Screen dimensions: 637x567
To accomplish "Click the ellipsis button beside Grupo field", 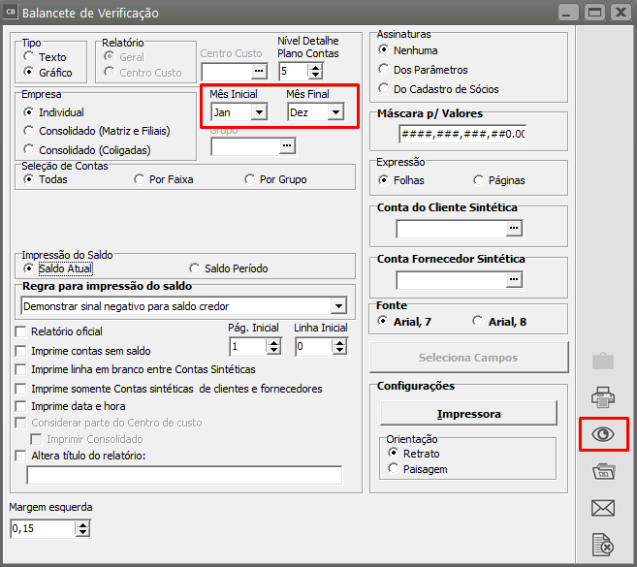I will [286, 146].
